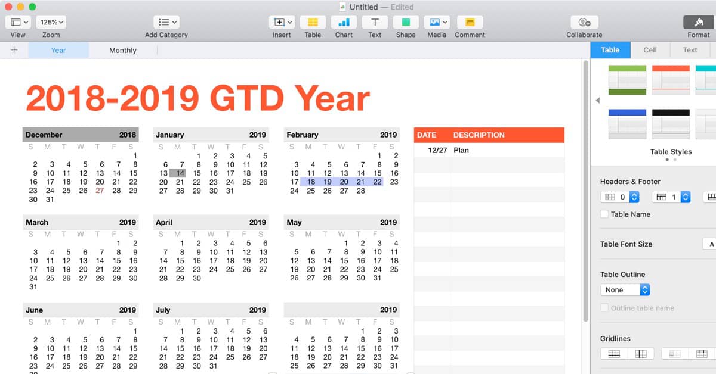Open the Text tab in the sidebar
Image resolution: width=716 pixels, height=374 pixels.
(x=690, y=50)
